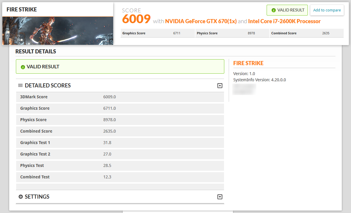Select the 6009.0 value
Image resolution: width=351 pixels, height=213 pixels.
click(109, 97)
